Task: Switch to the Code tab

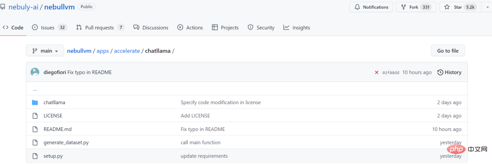Action: (x=13, y=28)
